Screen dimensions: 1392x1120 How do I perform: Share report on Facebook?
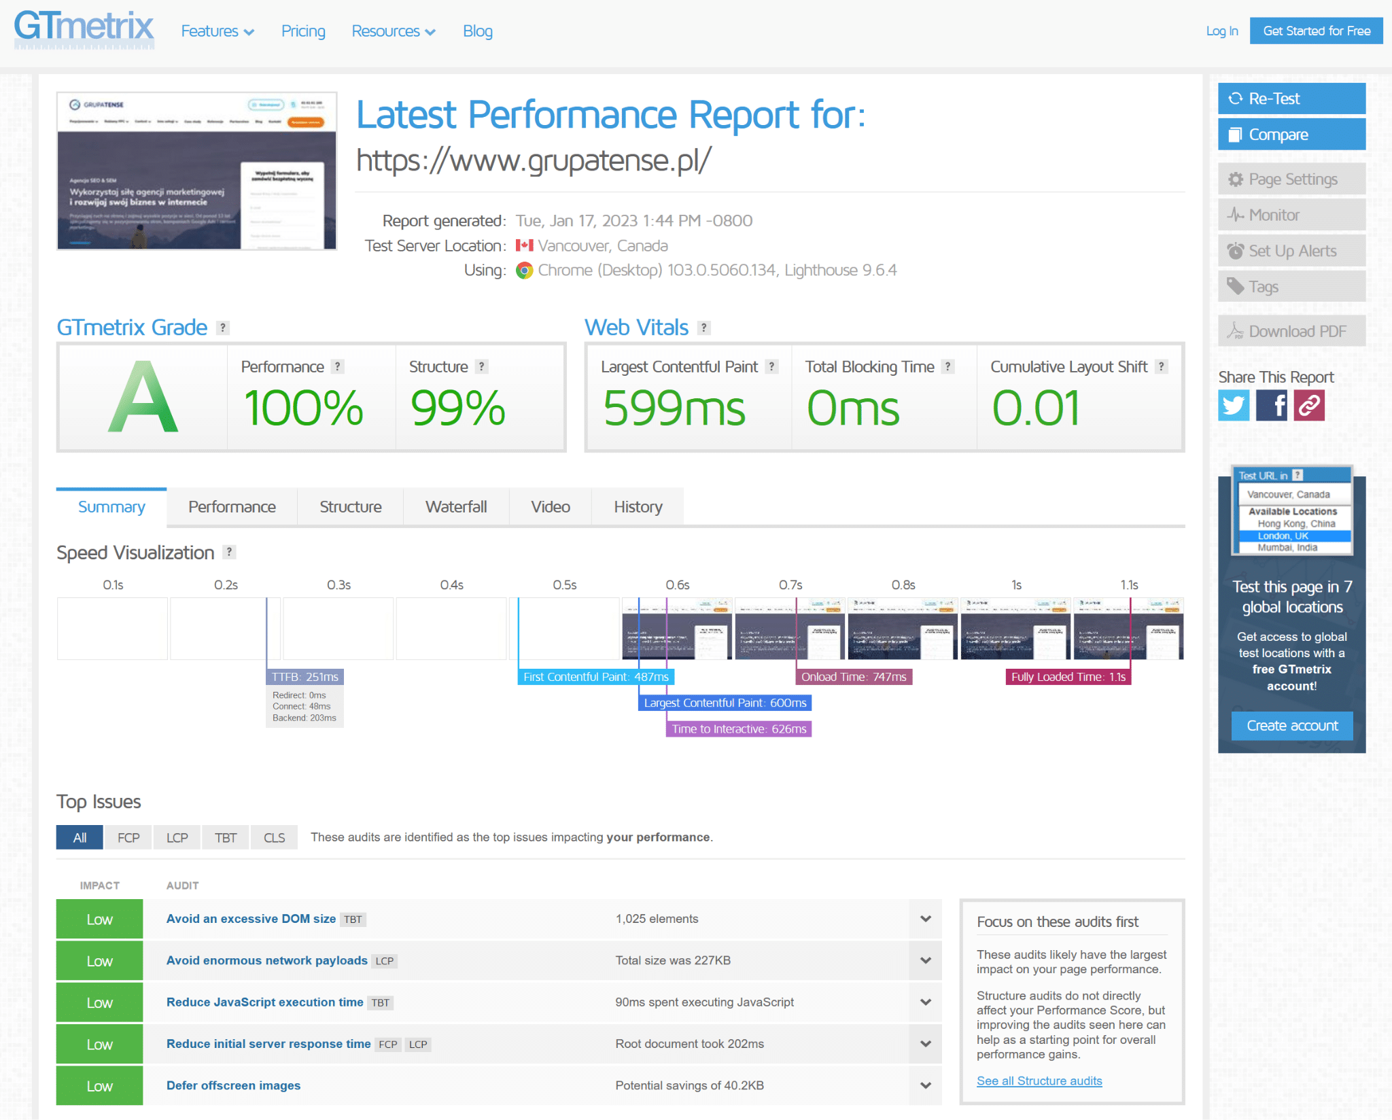pos(1271,405)
